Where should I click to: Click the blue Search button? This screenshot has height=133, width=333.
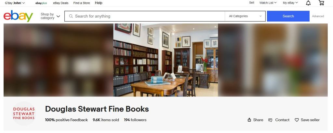coord(288,16)
